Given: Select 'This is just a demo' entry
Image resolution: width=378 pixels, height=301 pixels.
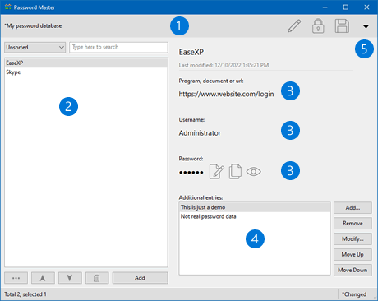Looking at the screenshot, I should point(255,207).
